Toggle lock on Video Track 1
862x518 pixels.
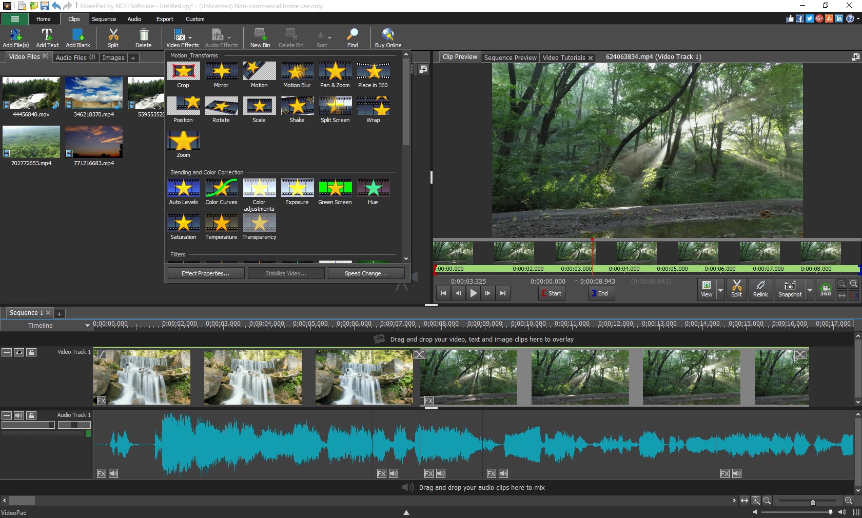(31, 352)
